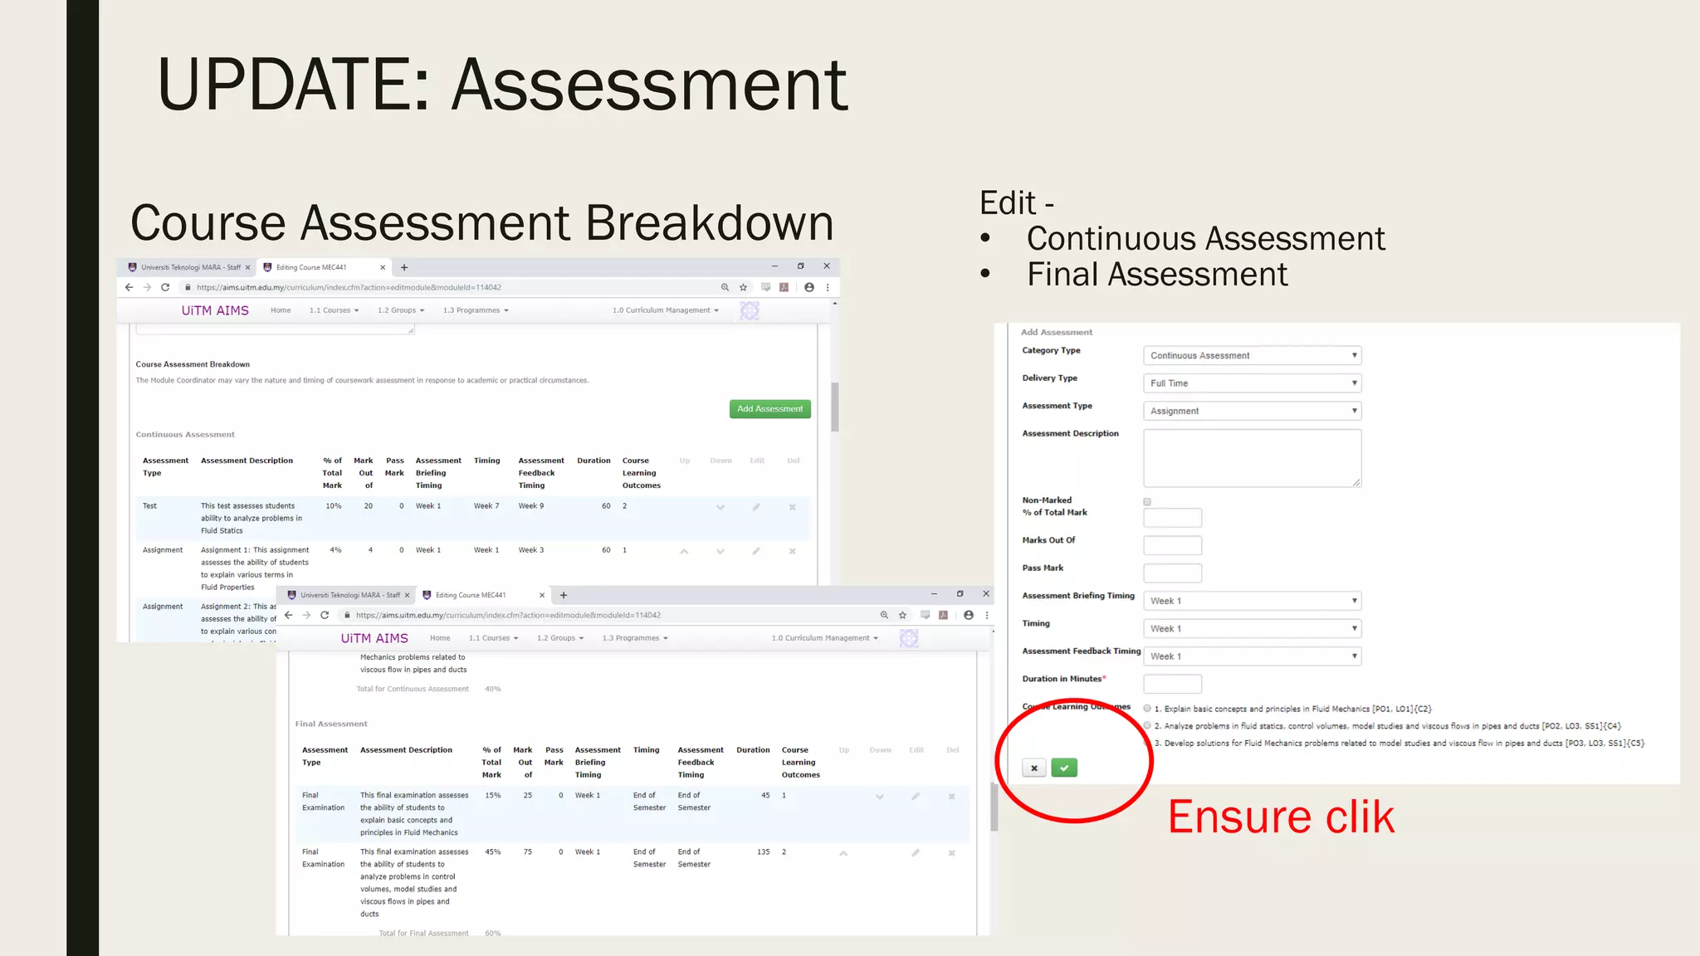Select learning outcome 1 Explain basic concepts
The image size is (1700, 956).
pyautogui.click(x=1147, y=709)
